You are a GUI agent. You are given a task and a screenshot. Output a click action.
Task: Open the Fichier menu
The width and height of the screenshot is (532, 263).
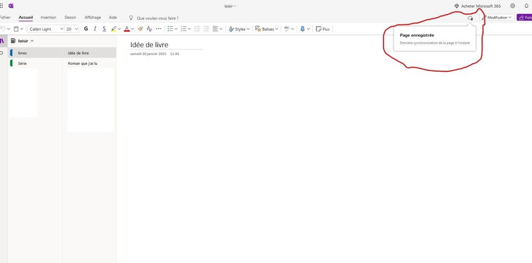coord(5,17)
